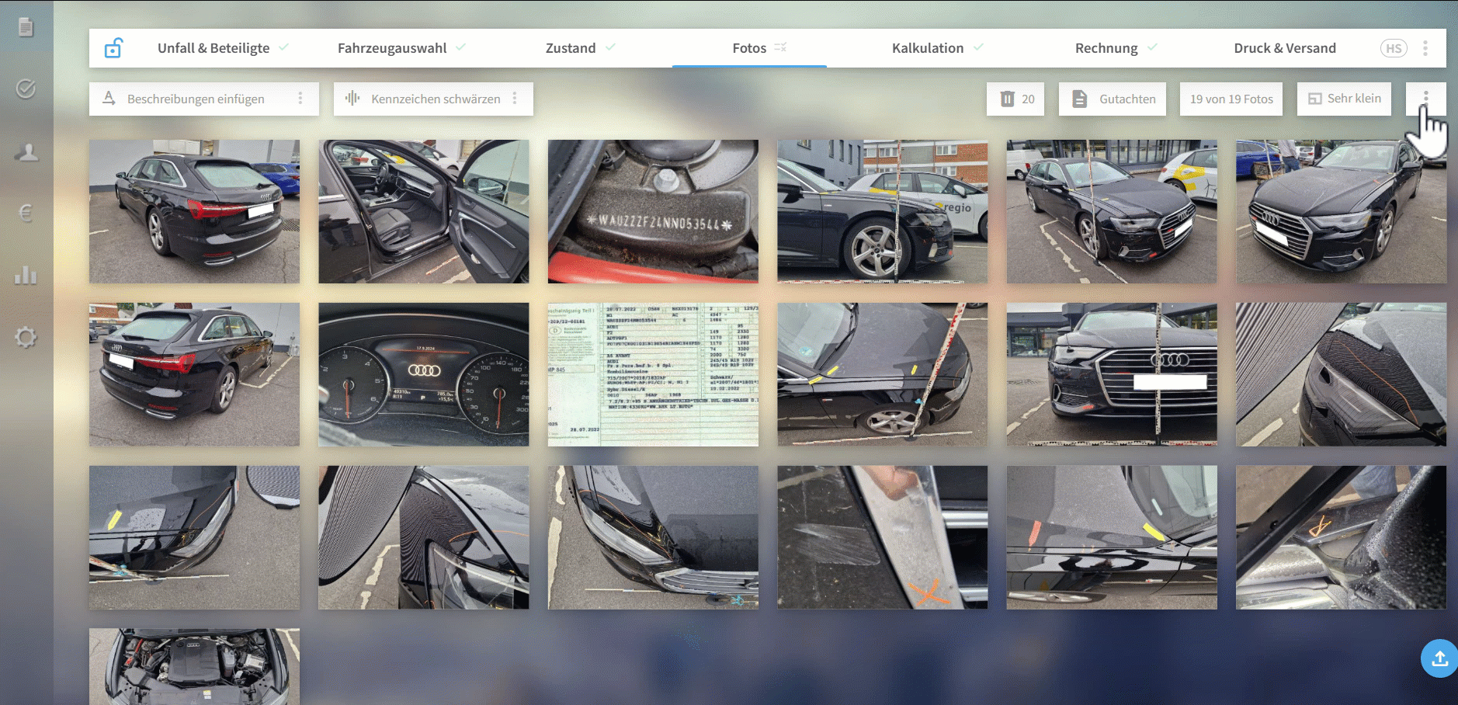Click the text insert icon for Beschreibungen
The width and height of the screenshot is (1458, 705).
pyautogui.click(x=109, y=98)
